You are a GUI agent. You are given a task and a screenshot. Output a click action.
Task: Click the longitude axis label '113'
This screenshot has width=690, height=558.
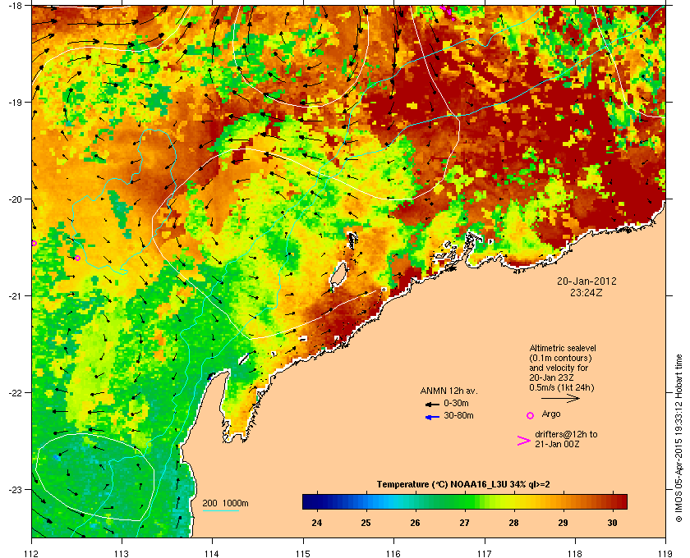pos(122,554)
